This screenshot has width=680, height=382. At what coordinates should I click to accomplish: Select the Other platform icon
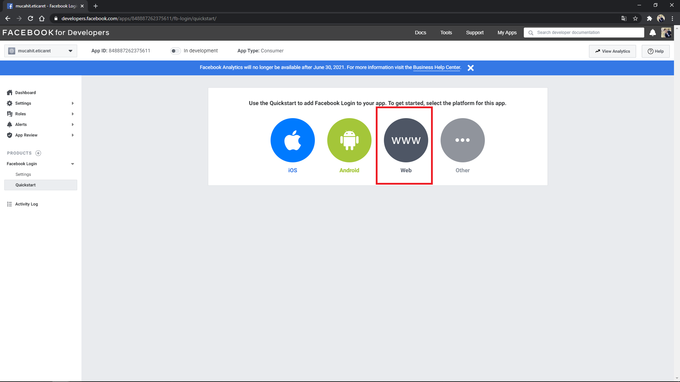click(x=463, y=140)
